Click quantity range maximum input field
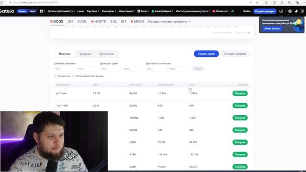Screen dimensions: 306x172 tap(179, 69)
